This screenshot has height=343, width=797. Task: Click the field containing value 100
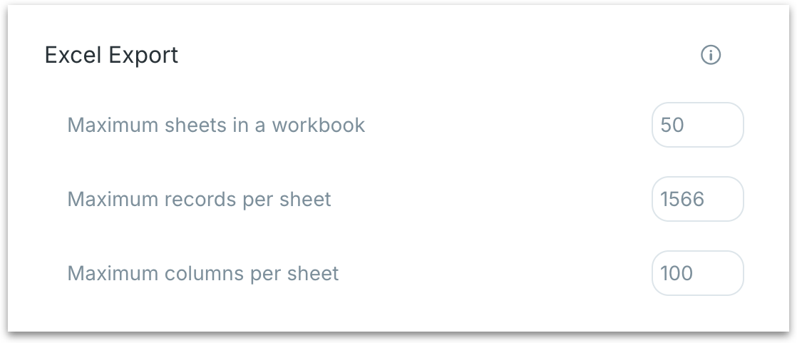click(697, 273)
